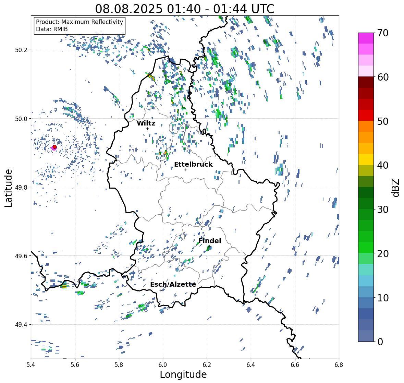Pick the light cyan swatch between 10 and 20 dBZ
Viewport: 404px width, 383px height.
point(366,270)
